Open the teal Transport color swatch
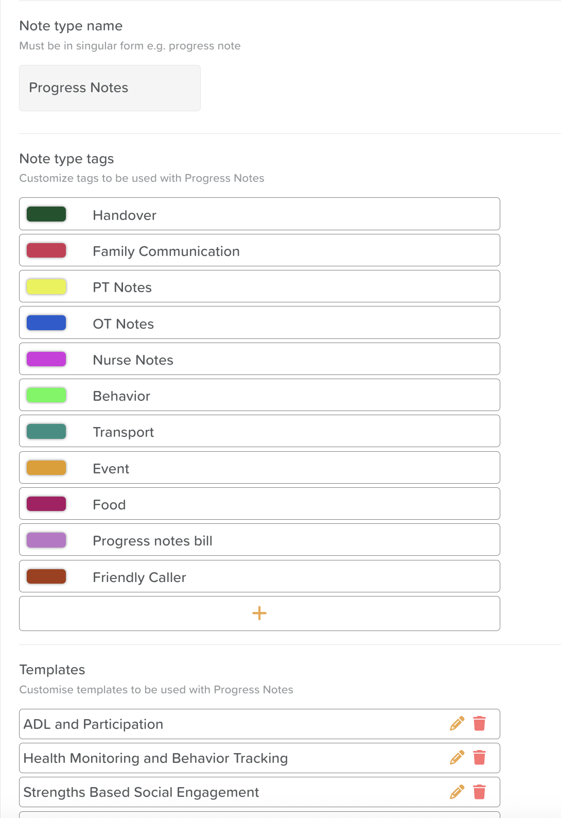 click(x=46, y=432)
